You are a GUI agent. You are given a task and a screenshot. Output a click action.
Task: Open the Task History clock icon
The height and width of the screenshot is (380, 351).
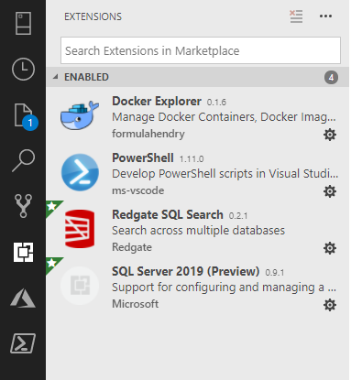[x=23, y=69]
